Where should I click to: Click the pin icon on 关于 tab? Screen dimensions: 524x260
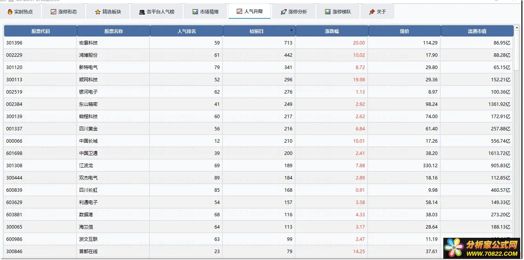(x=372, y=12)
